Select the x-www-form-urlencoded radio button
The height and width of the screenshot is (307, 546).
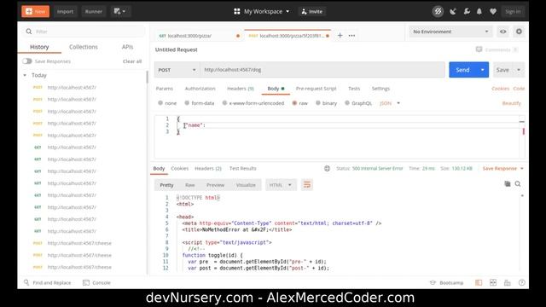224,103
